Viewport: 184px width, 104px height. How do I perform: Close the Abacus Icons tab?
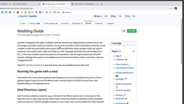click(x=97, y=4)
